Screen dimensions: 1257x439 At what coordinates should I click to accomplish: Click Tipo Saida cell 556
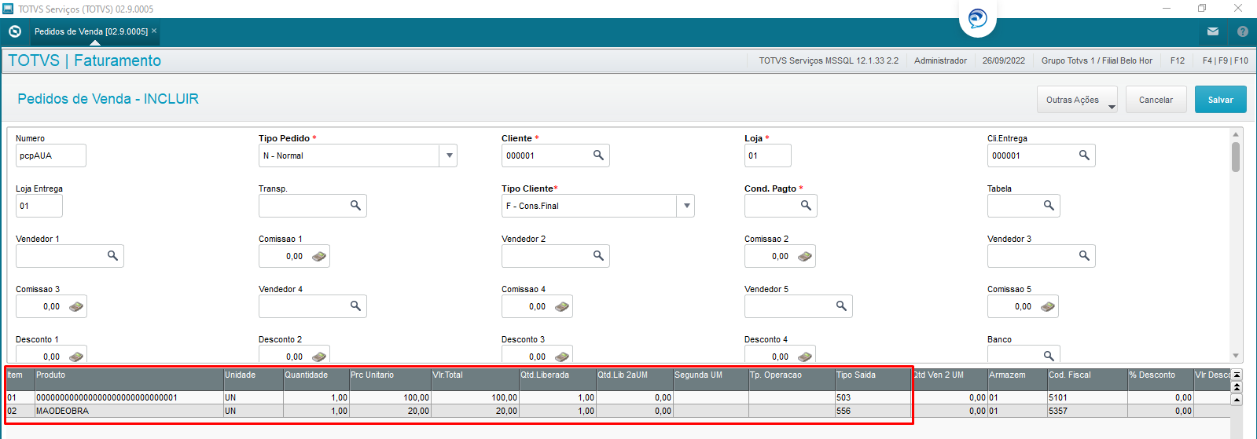(873, 411)
